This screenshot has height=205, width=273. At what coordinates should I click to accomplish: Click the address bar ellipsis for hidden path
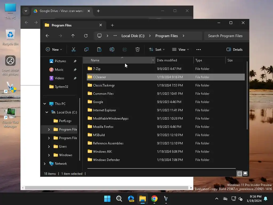(x=115, y=36)
